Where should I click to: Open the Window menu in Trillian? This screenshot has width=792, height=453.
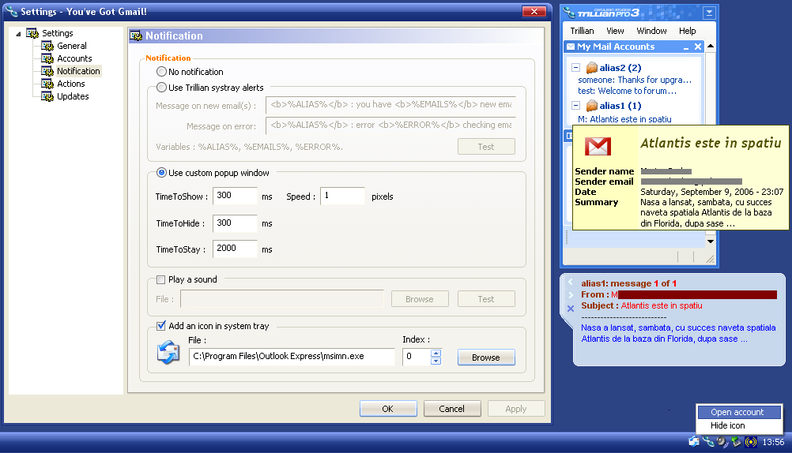651,31
